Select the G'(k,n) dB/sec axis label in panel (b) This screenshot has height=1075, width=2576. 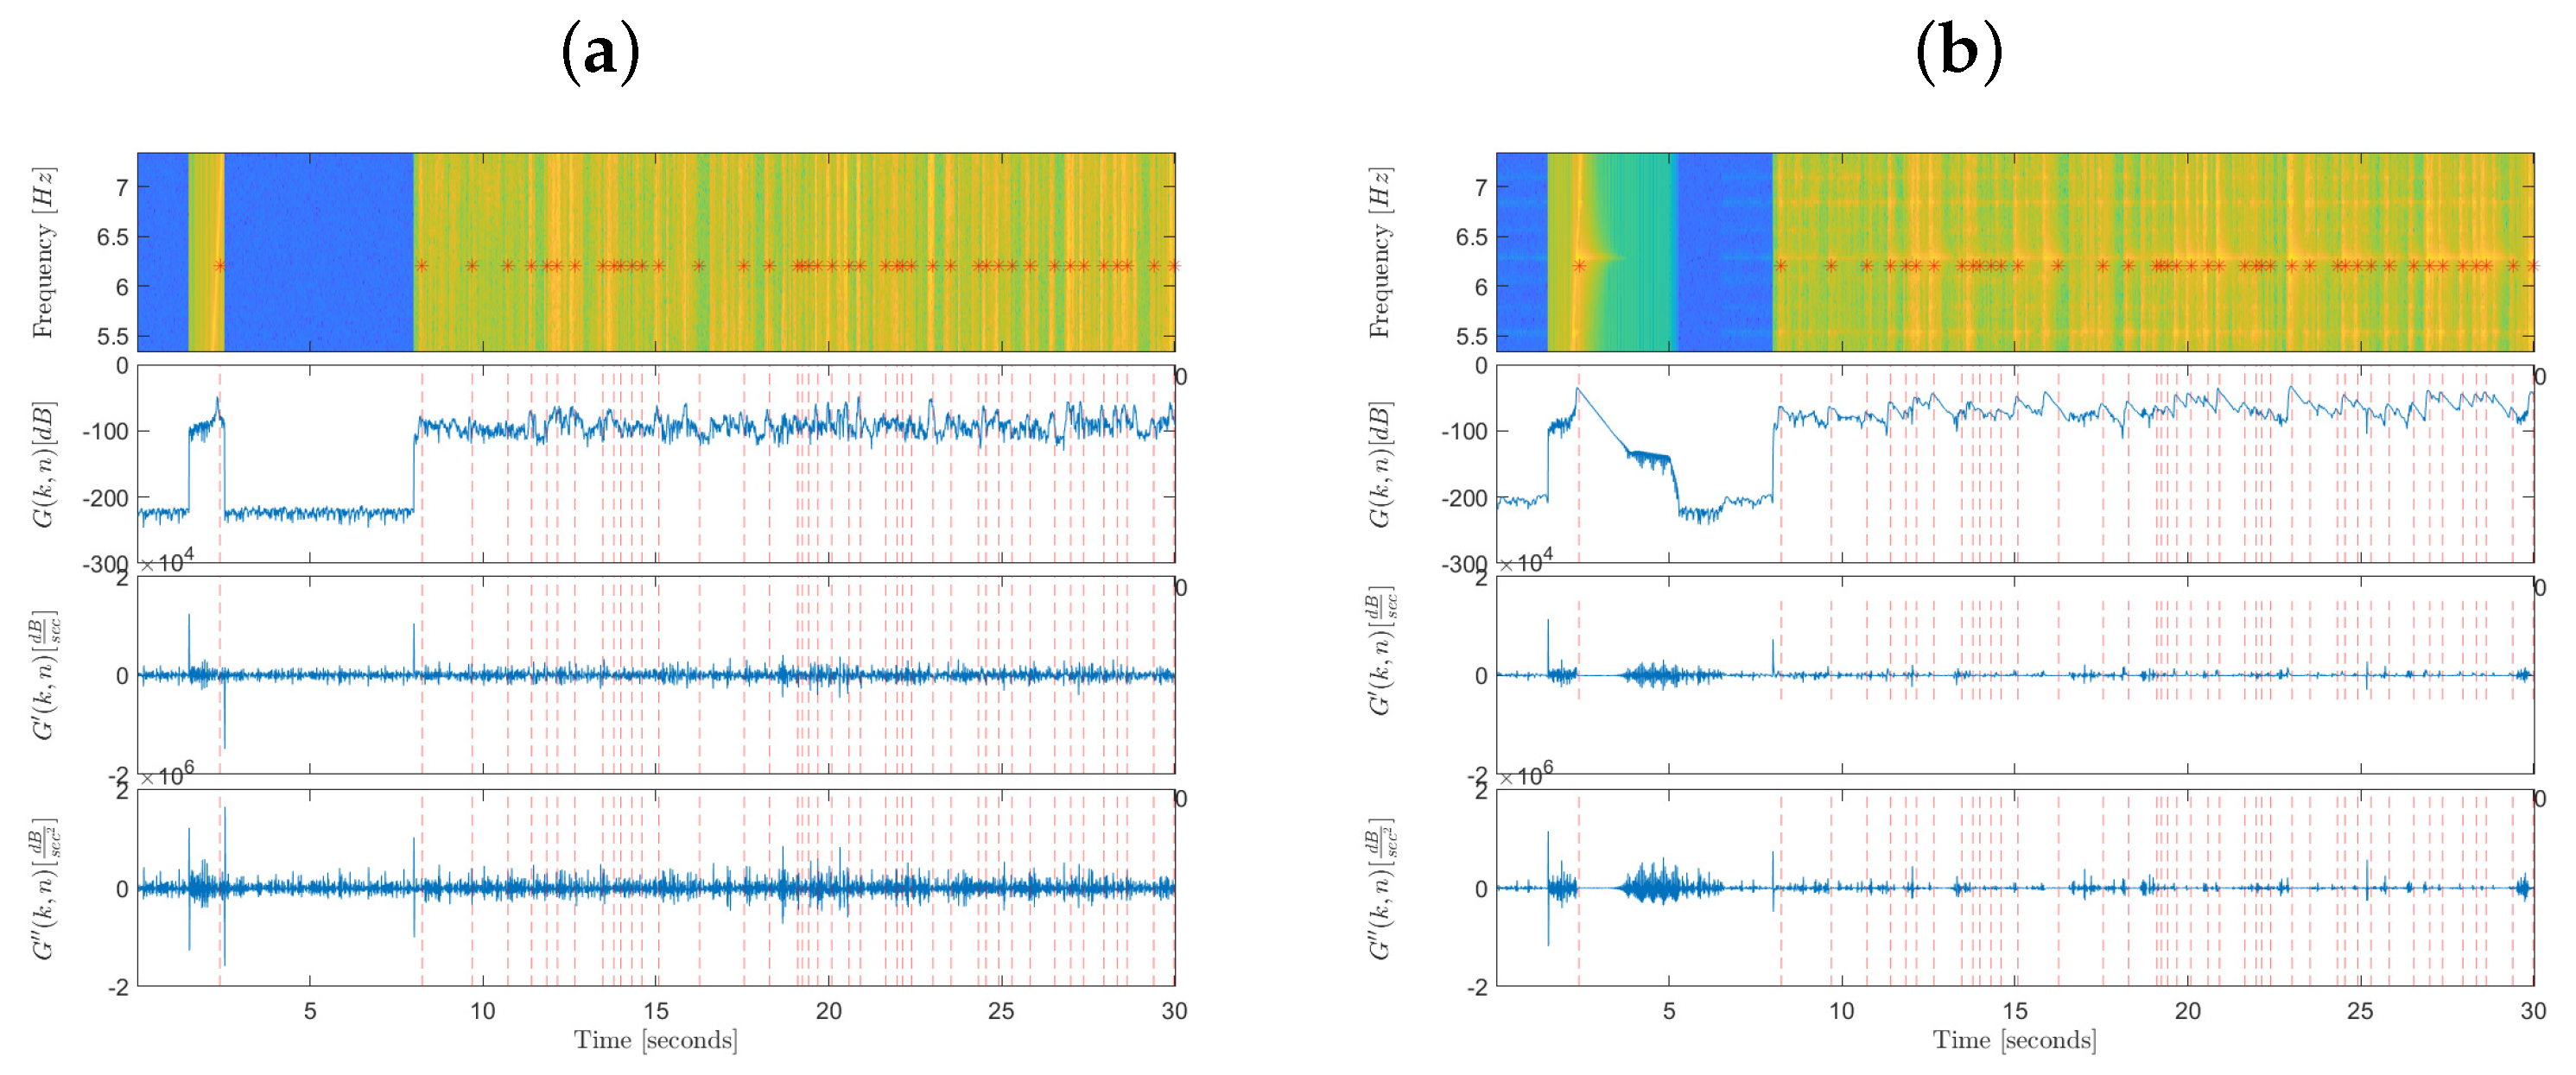point(1381,651)
